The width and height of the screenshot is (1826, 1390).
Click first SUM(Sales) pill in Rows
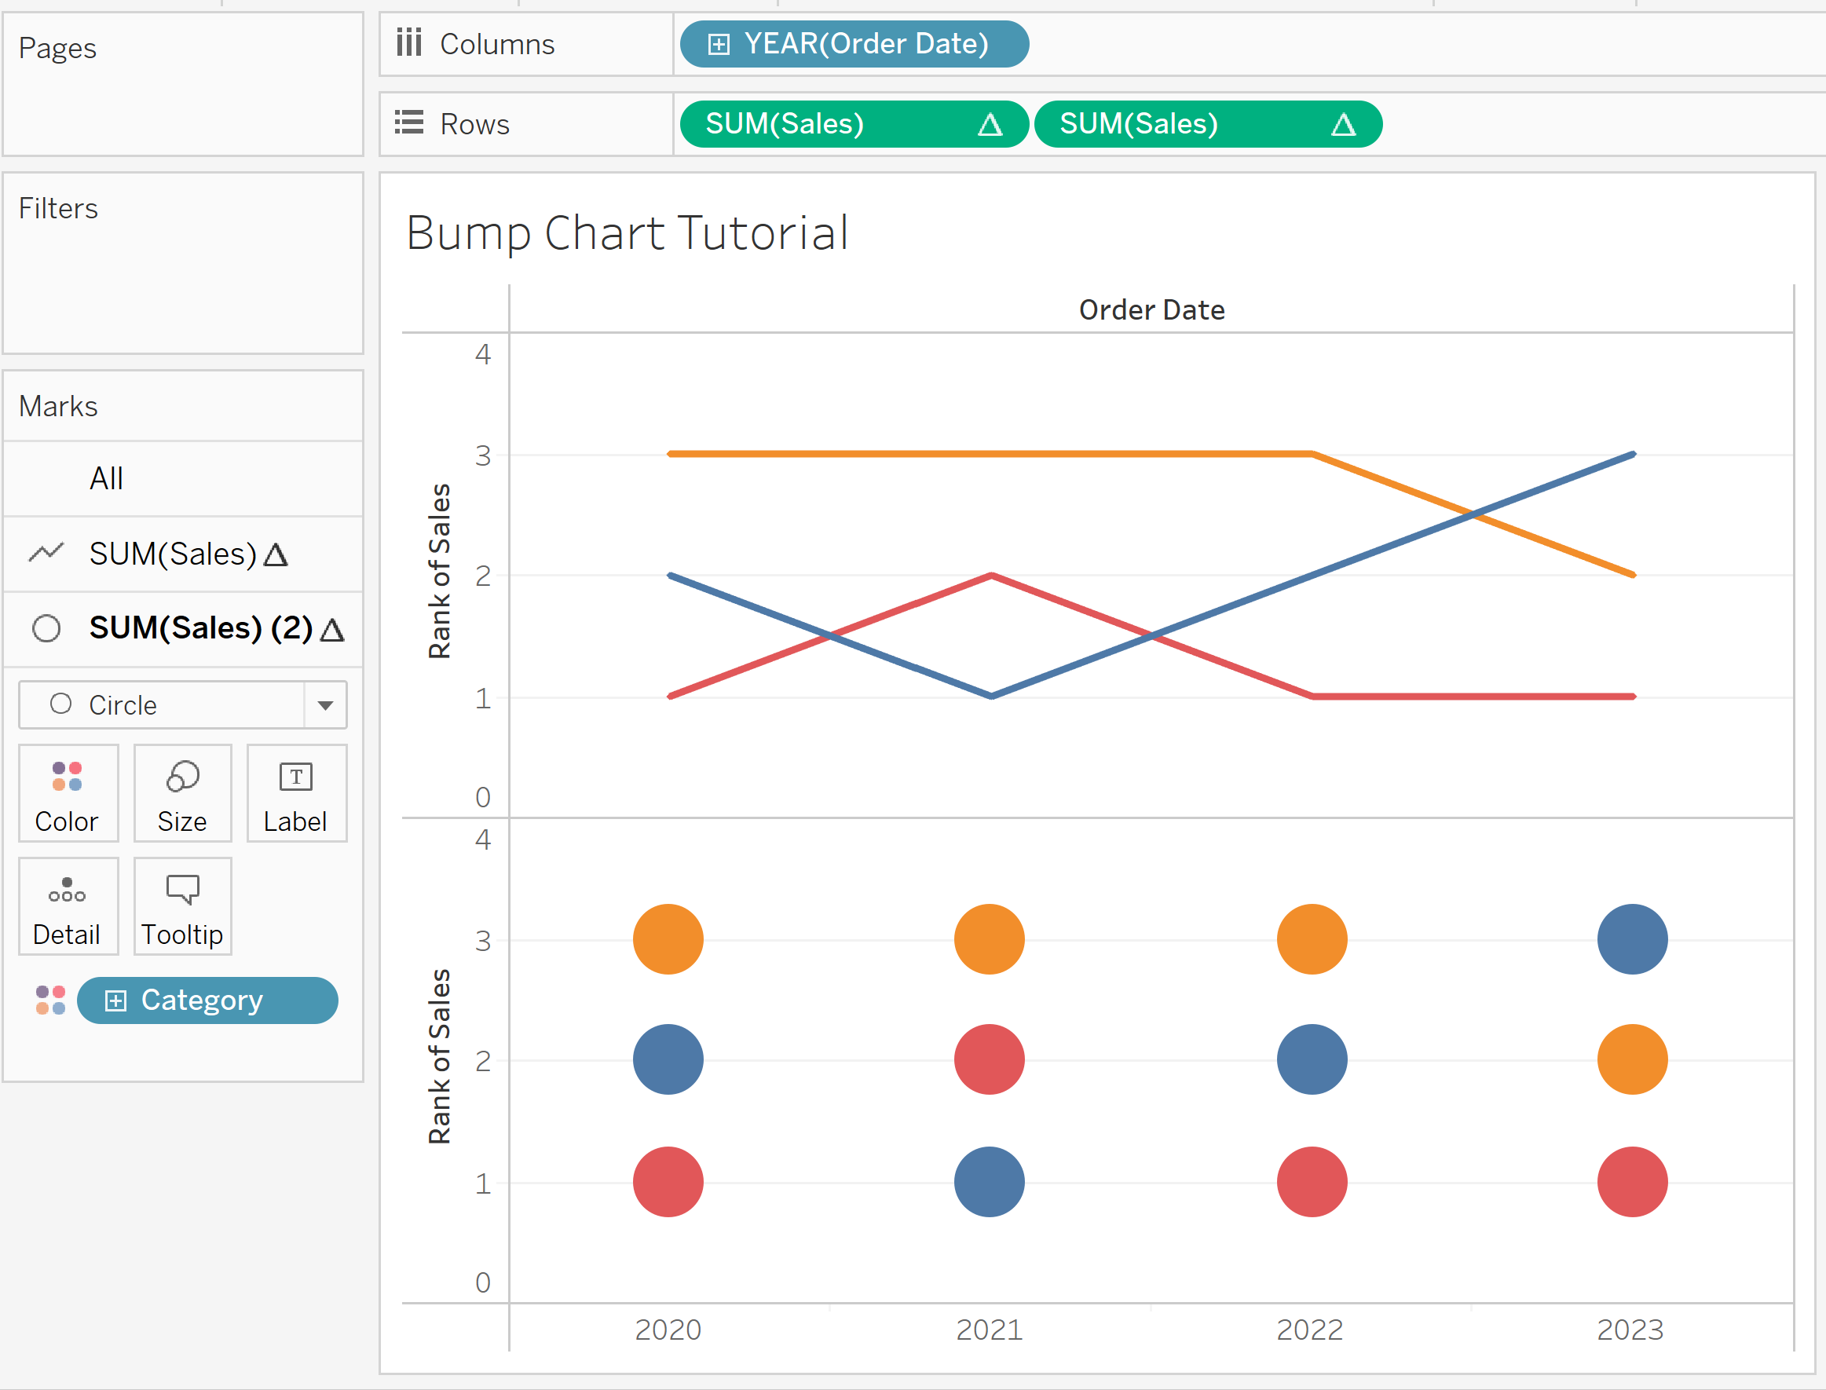[x=785, y=124]
